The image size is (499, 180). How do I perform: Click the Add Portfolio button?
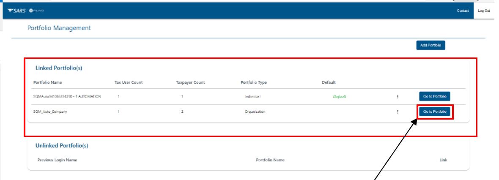click(430, 46)
